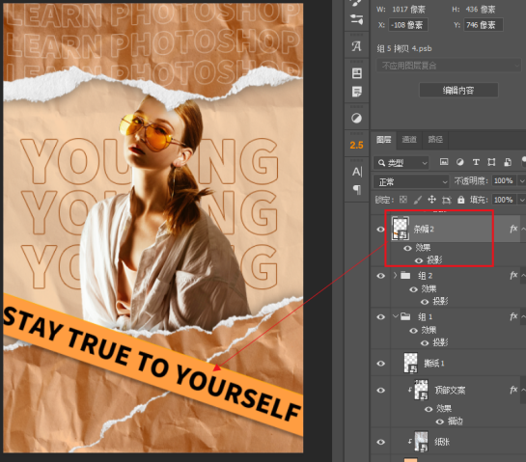Open the Properties panel icon in the strip

(356, 72)
